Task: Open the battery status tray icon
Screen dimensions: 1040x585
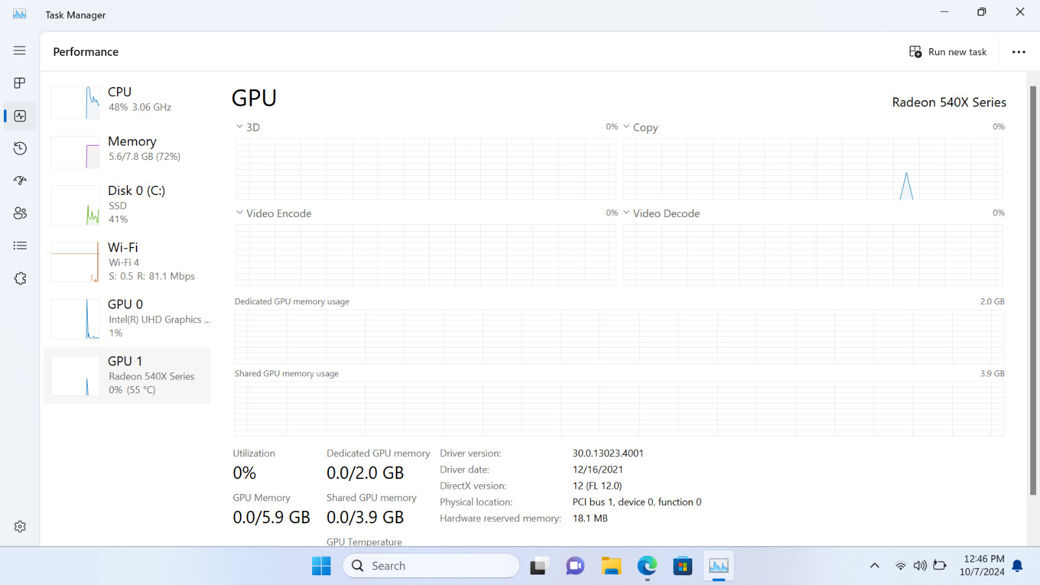Action: pyautogui.click(x=940, y=565)
